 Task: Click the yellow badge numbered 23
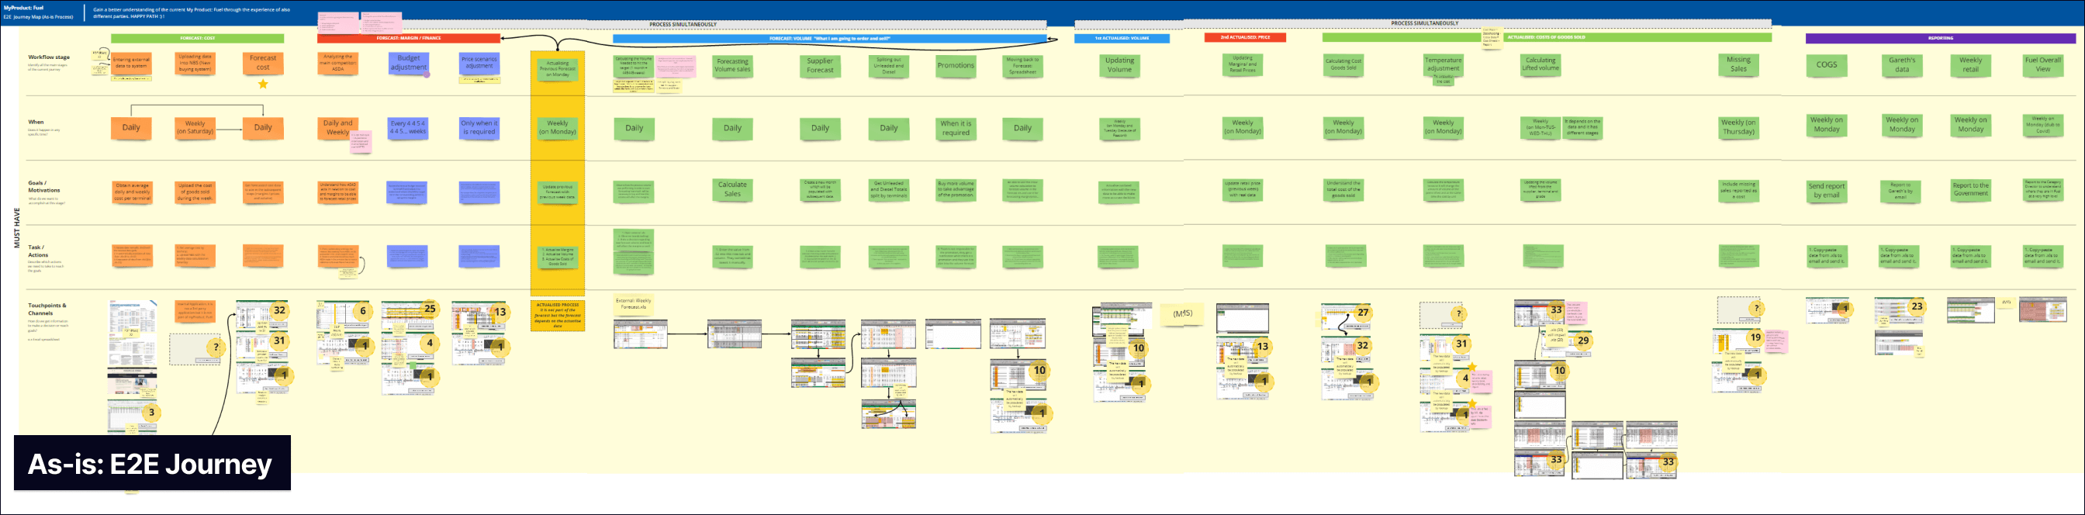point(1917,306)
